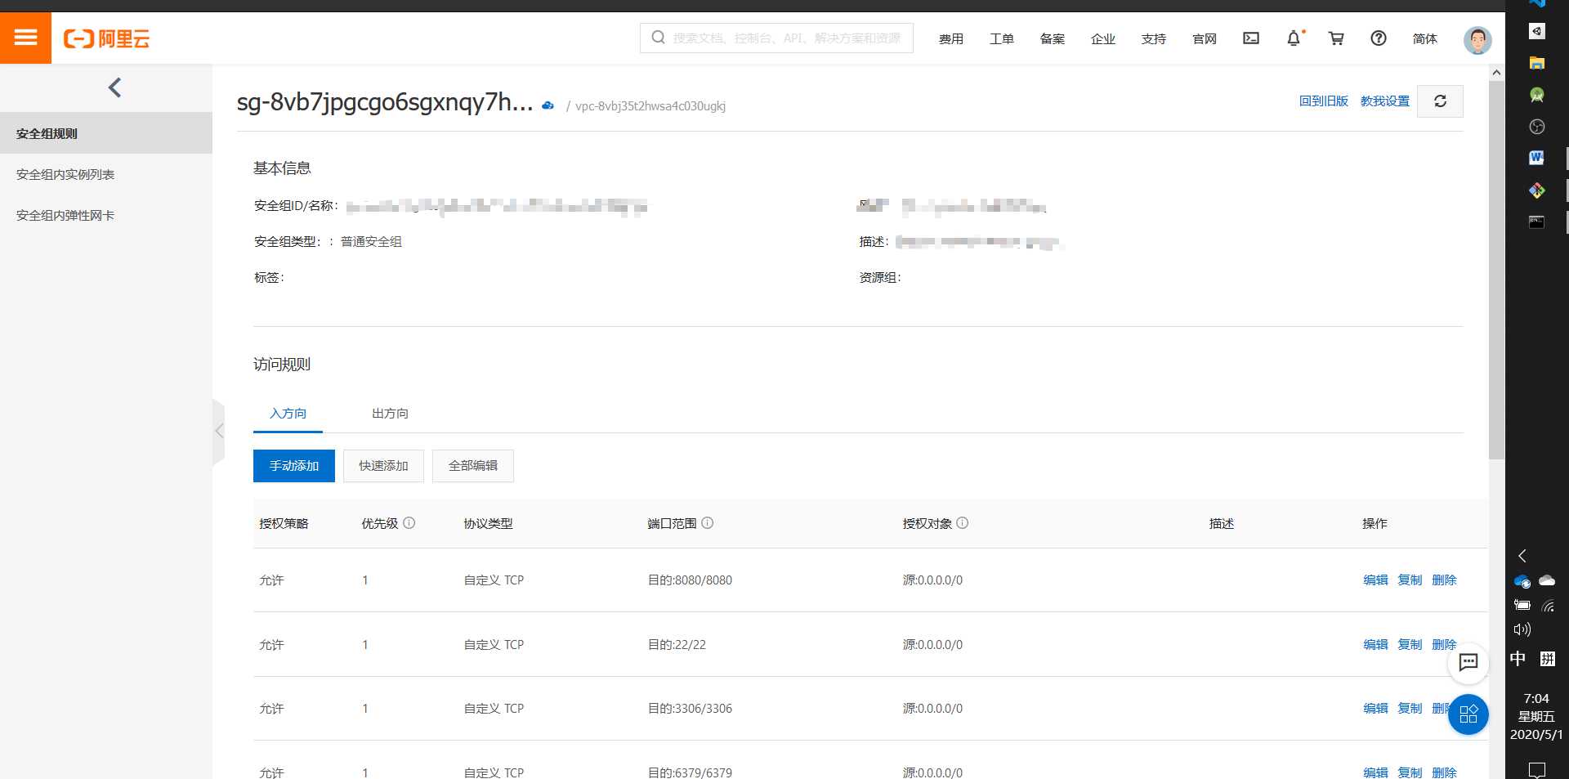Image resolution: width=1569 pixels, height=779 pixels.
Task: Edit the rule for port 22/22
Action: (1375, 645)
